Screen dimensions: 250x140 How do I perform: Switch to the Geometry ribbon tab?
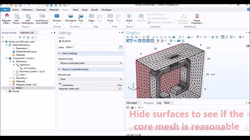[x=41, y=10]
